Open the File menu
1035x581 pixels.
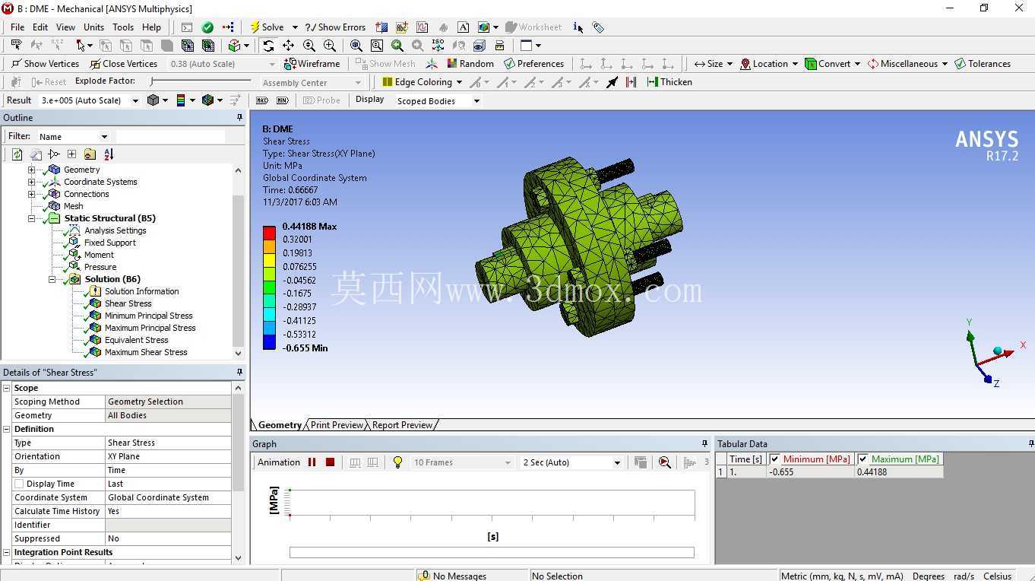(17, 27)
